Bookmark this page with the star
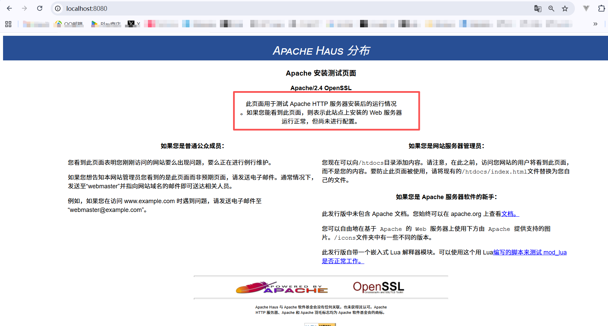Screen dimensions: 608x326 click(x=565, y=8)
